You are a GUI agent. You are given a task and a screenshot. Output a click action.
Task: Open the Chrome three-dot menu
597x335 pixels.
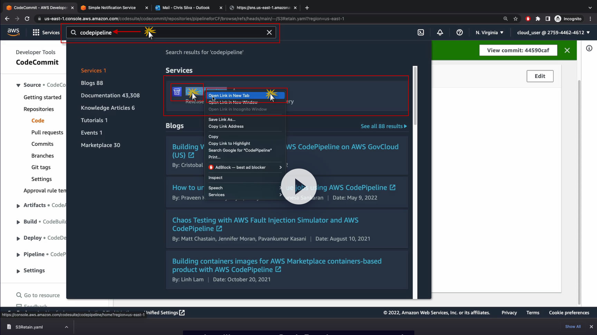pos(590,19)
